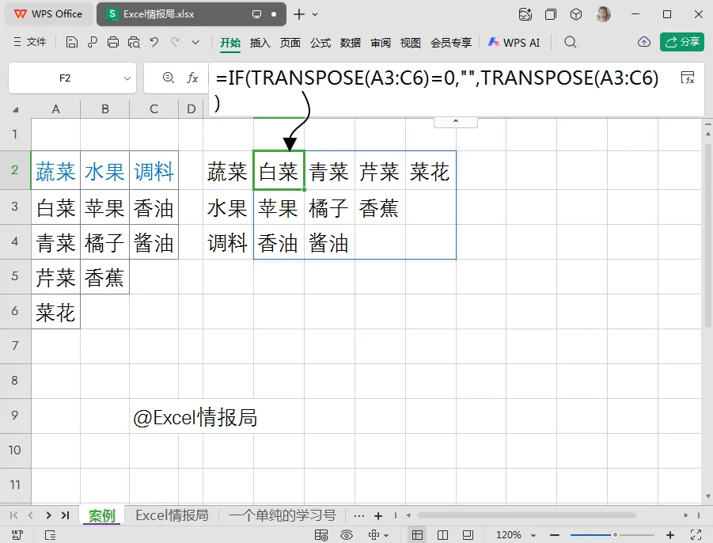The height and width of the screenshot is (543, 713).
Task: Open print preview from the quick toolbar
Action: coord(134,42)
